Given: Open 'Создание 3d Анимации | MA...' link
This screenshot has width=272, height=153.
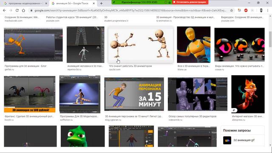Looking at the screenshot, I should tap(22, 17).
